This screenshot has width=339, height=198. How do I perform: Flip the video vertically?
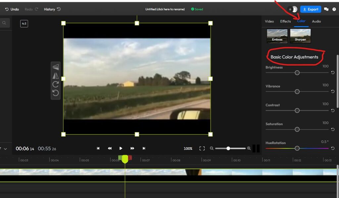pyautogui.click(x=56, y=67)
